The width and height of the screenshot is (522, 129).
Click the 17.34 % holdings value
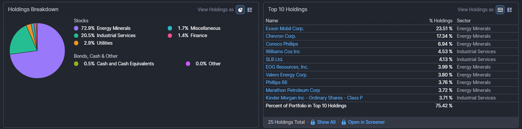(444, 36)
